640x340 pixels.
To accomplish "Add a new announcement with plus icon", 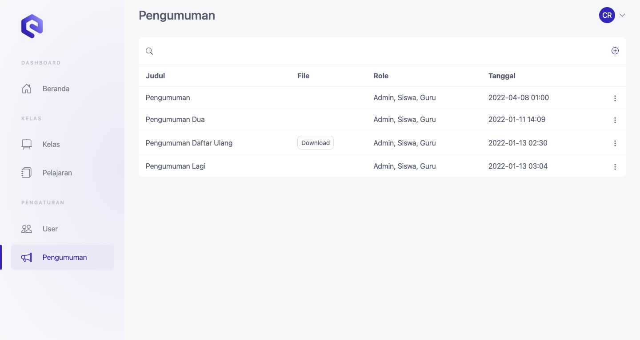I will (615, 51).
